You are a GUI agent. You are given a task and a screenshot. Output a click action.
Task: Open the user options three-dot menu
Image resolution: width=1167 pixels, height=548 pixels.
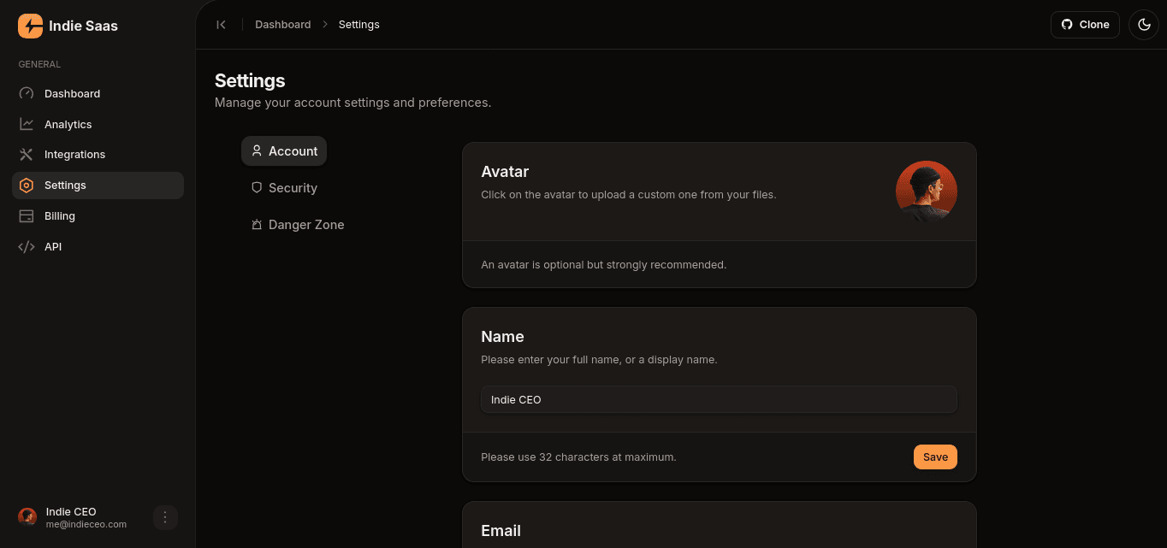165,517
